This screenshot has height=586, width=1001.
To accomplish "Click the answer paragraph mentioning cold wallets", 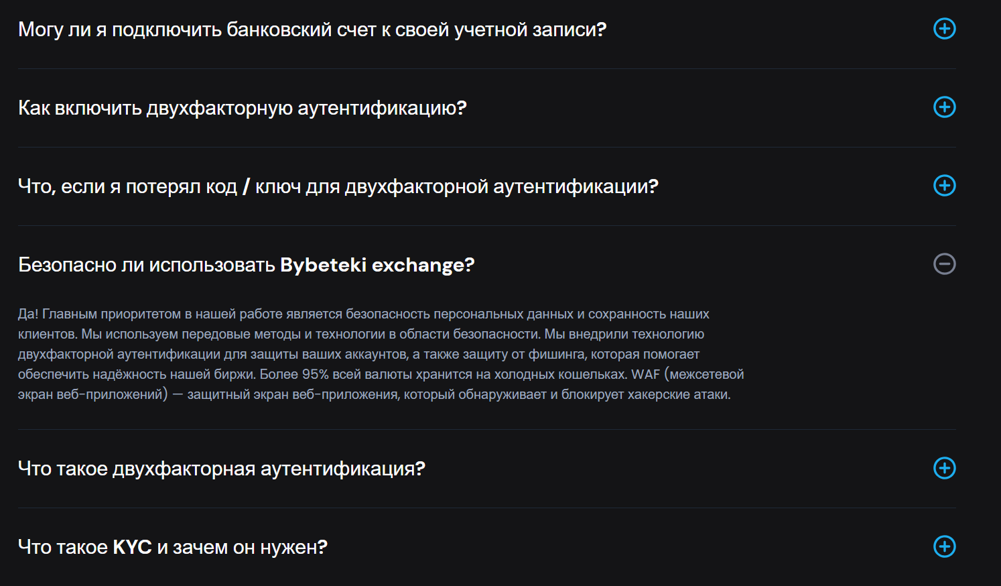I will 381,354.
